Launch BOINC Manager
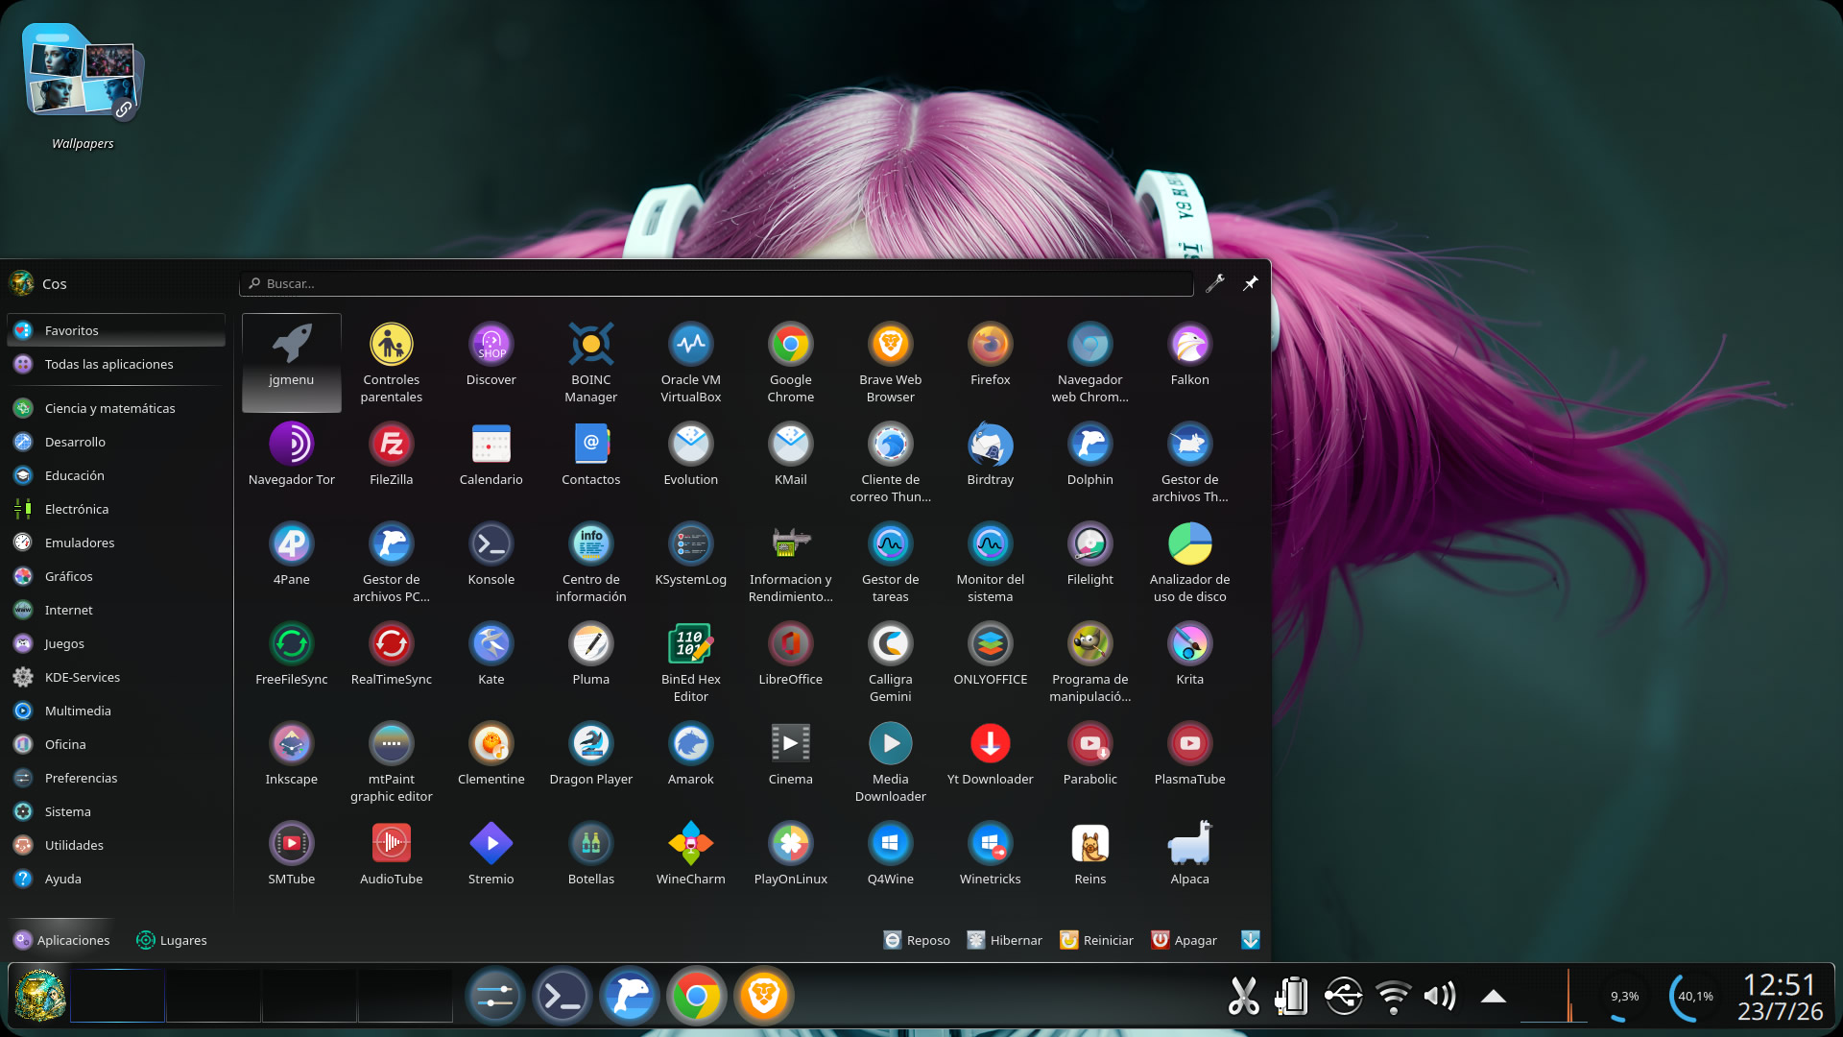Screen dimensions: 1843x1037 591,362
